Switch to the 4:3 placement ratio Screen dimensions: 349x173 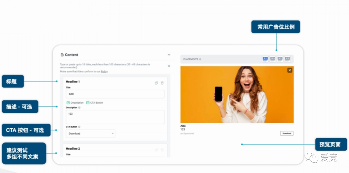pos(280,59)
